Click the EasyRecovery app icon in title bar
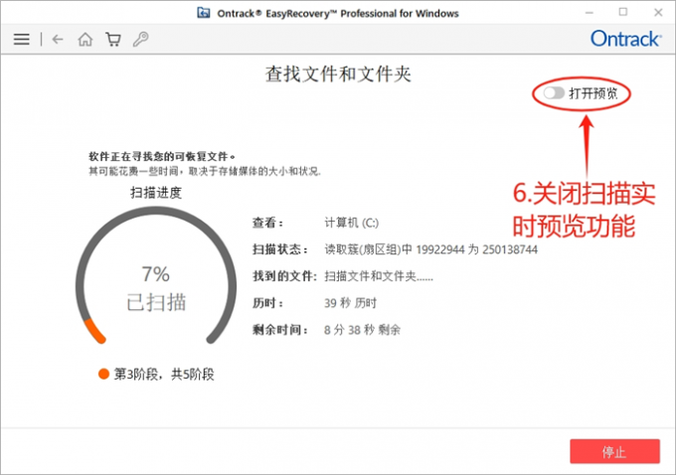This screenshot has height=475, width=676. (204, 12)
